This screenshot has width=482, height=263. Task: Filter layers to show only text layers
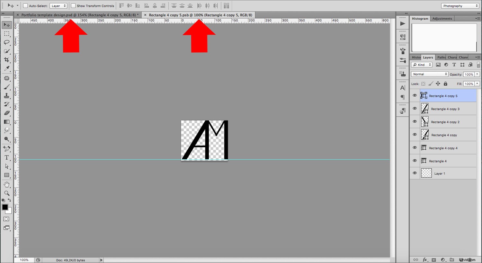pos(454,65)
